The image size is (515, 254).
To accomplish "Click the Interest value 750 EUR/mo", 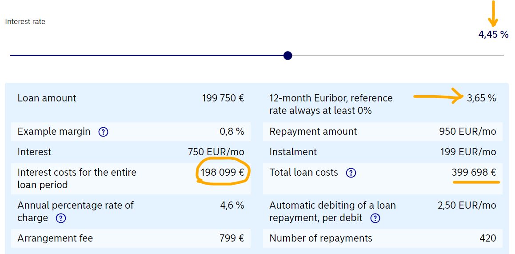I will [x=216, y=152].
